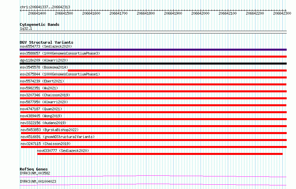Click the 1q32.1 band label

point(26,28)
